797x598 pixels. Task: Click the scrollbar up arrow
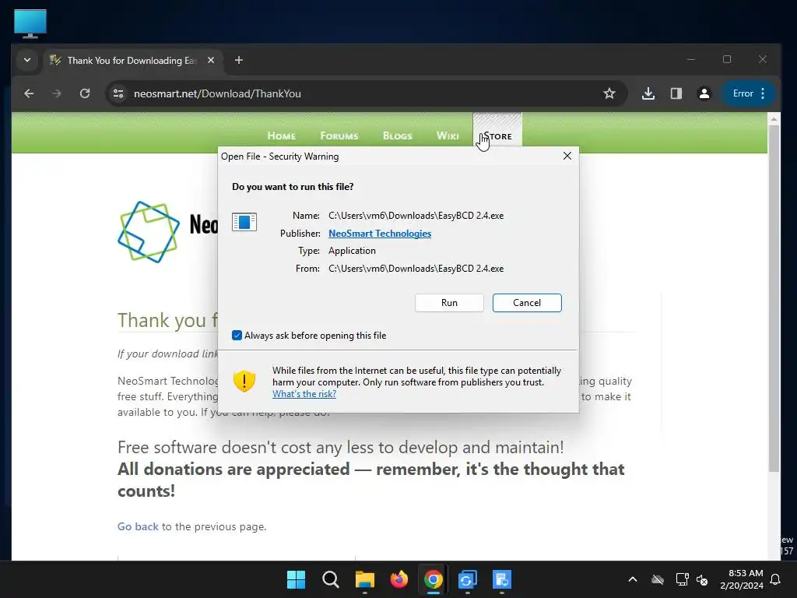pos(774,118)
